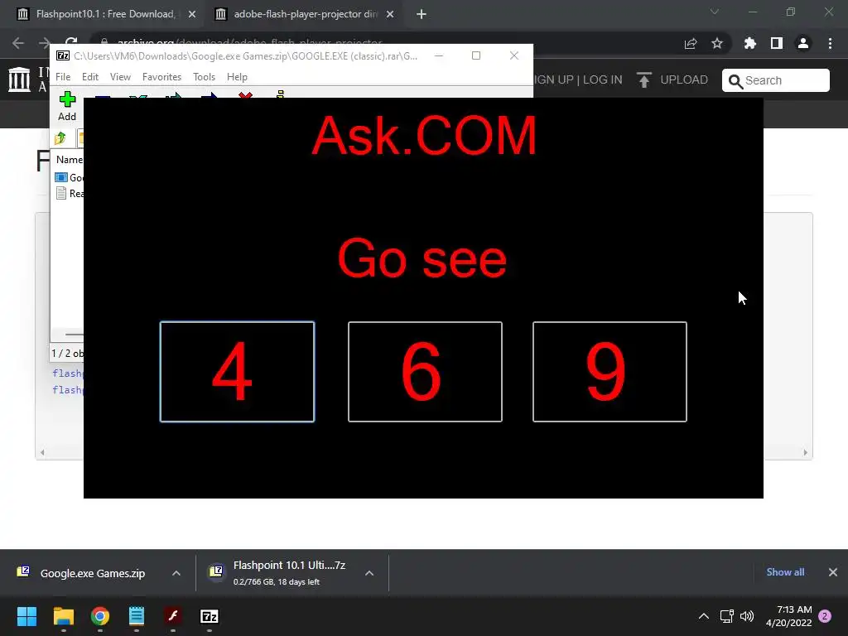Open Chrome from the taskbar
This screenshot has height=636, width=848.
[100, 616]
